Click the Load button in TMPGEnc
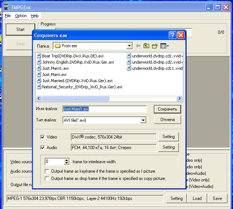 (197, 198)
